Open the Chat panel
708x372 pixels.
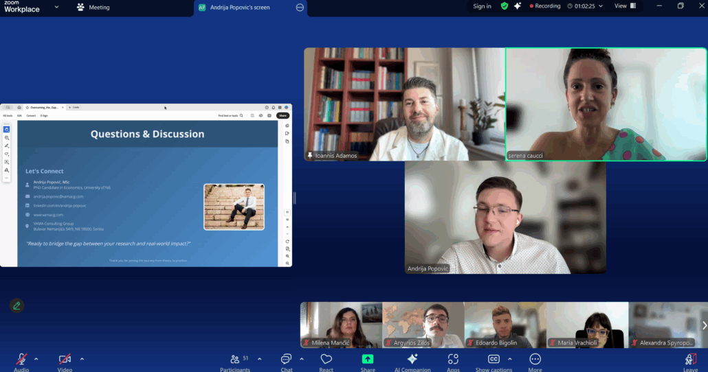point(286,359)
